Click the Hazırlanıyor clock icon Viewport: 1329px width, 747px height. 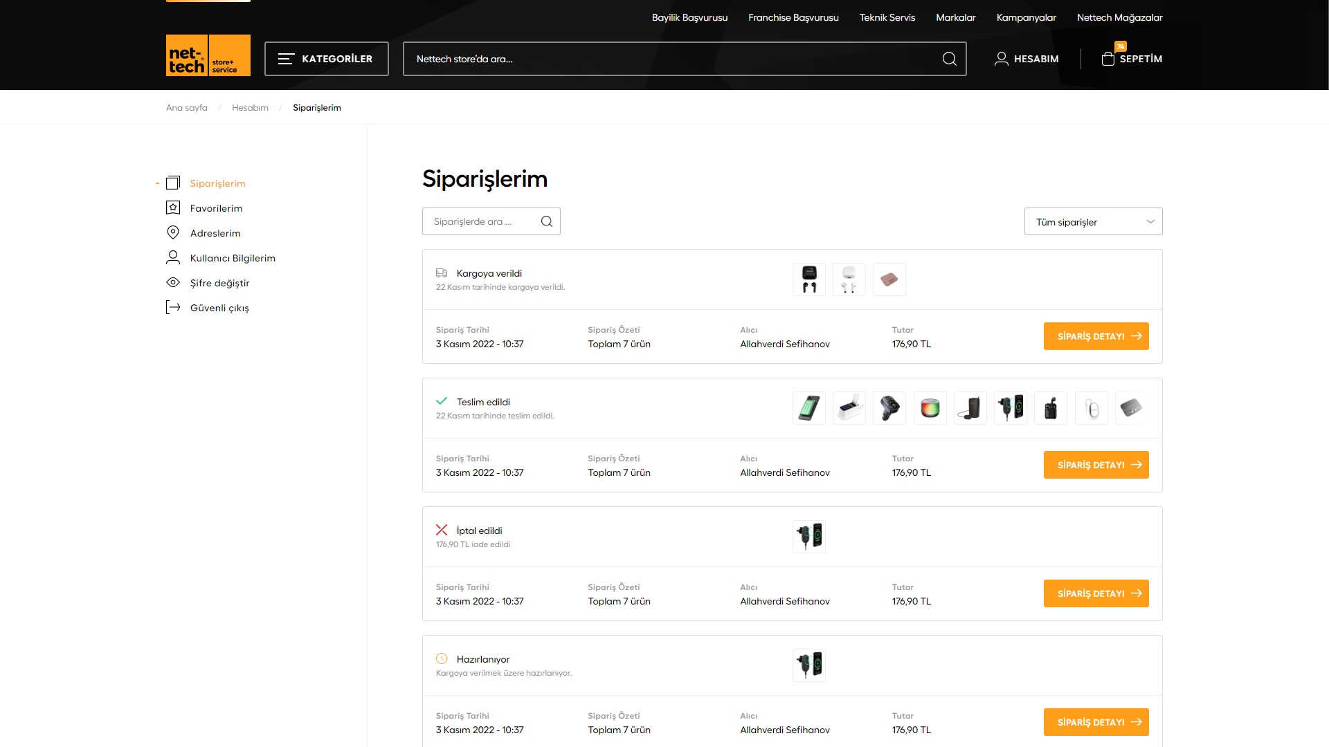coord(442,658)
